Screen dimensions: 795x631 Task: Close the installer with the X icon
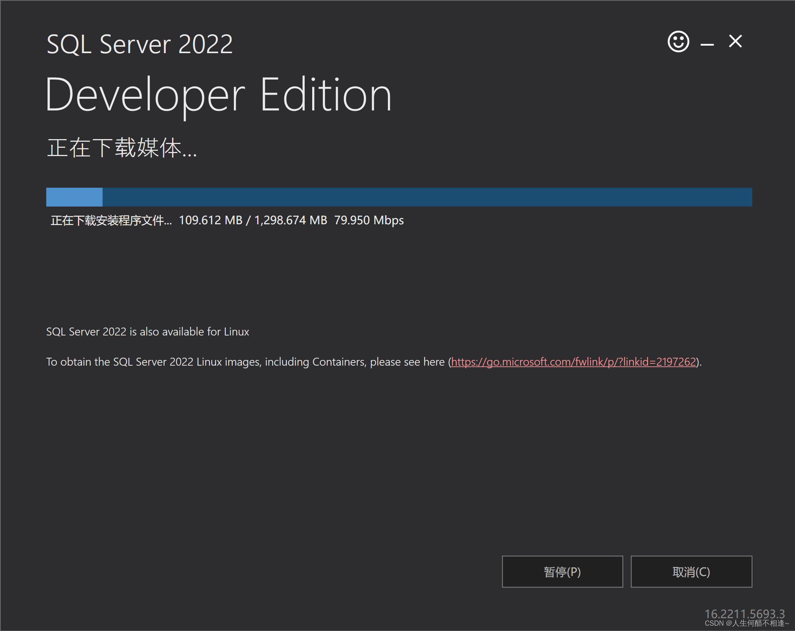pyautogui.click(x=735, y=41)
